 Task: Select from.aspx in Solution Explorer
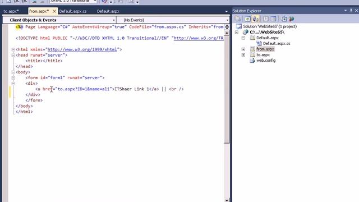click(x=265, y=49)
